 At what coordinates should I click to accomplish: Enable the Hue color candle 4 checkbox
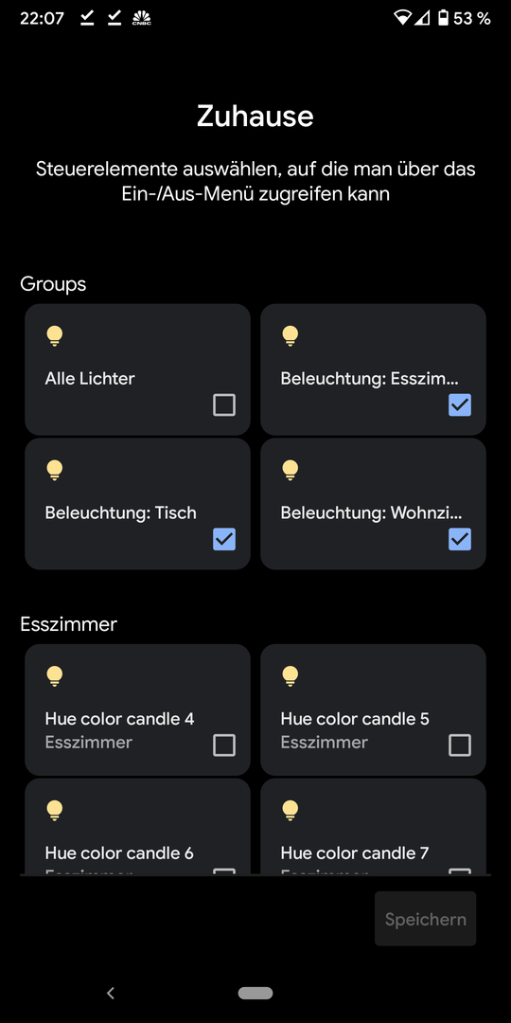click(224, 745)
